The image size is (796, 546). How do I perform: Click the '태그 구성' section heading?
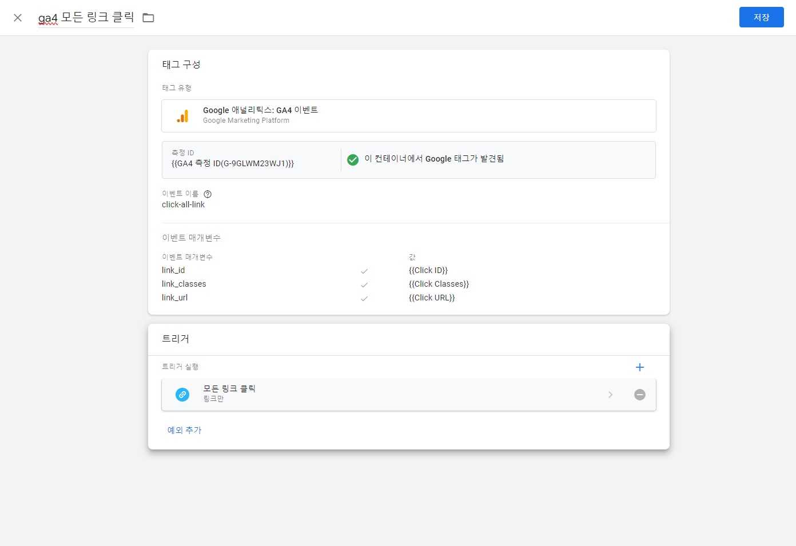[181, 65]
